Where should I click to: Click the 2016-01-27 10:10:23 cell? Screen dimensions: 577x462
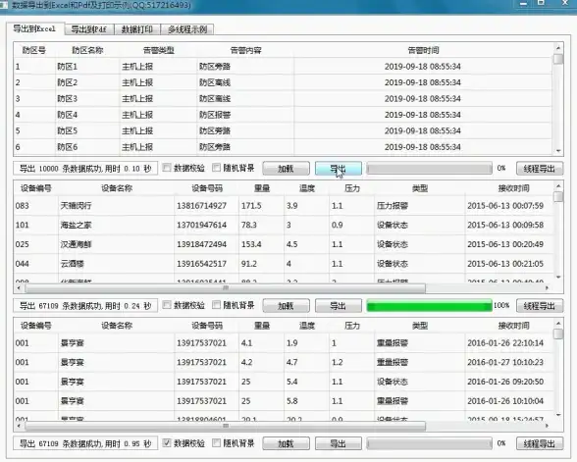click(x=509, y=362)
